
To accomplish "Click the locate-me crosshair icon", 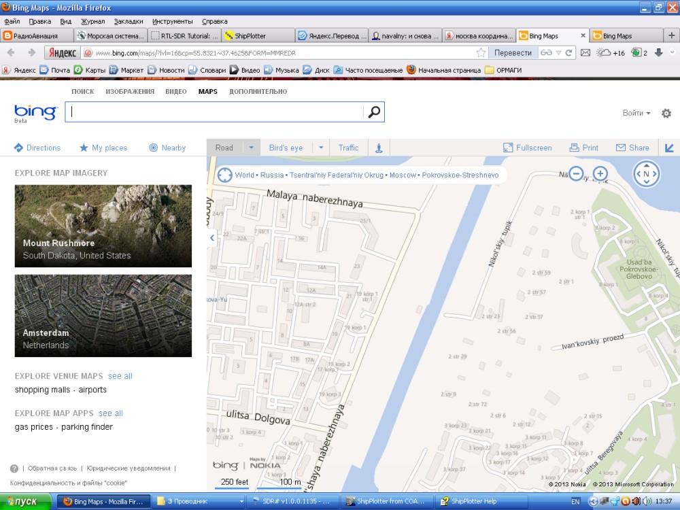I will (224, 175).
